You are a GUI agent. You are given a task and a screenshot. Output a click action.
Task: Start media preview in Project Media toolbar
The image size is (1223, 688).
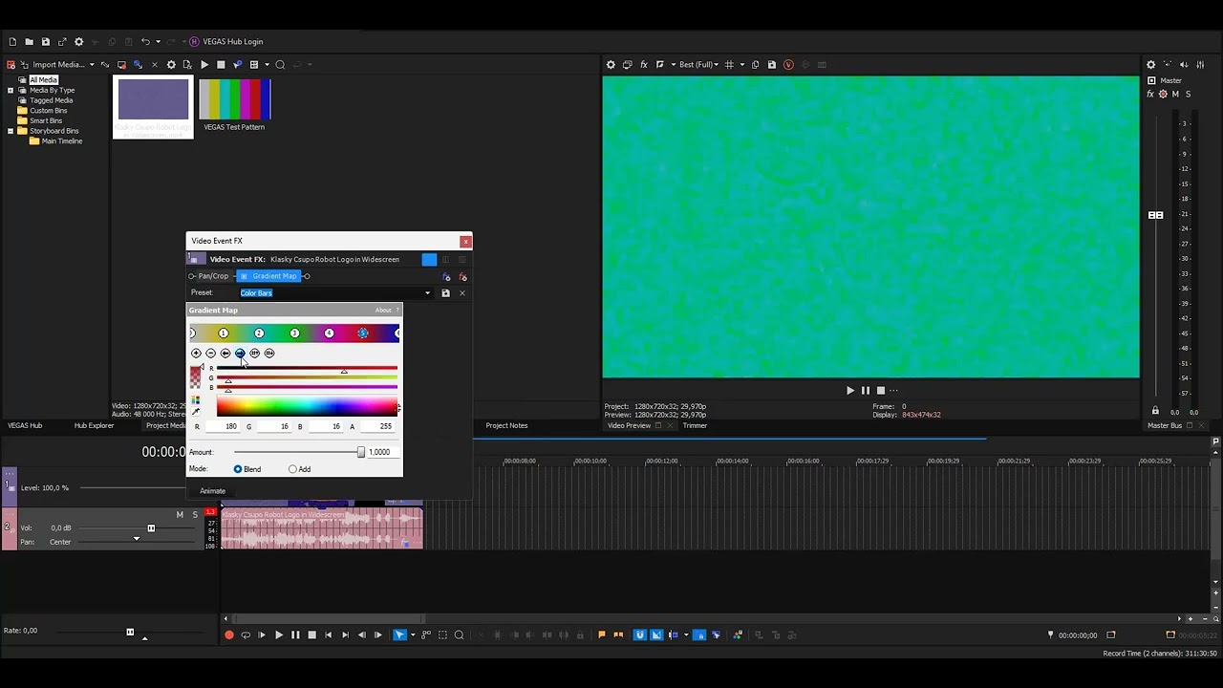[x=204, y=65]
